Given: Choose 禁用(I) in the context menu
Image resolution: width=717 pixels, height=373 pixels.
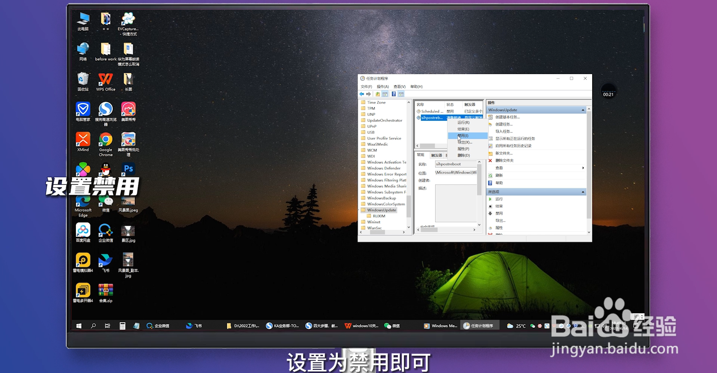Looking at the screenshot, I should [467, 136].
